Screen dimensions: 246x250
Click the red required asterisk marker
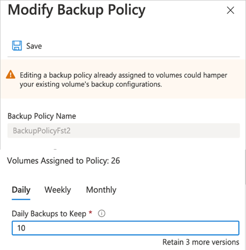pos(91,213)
